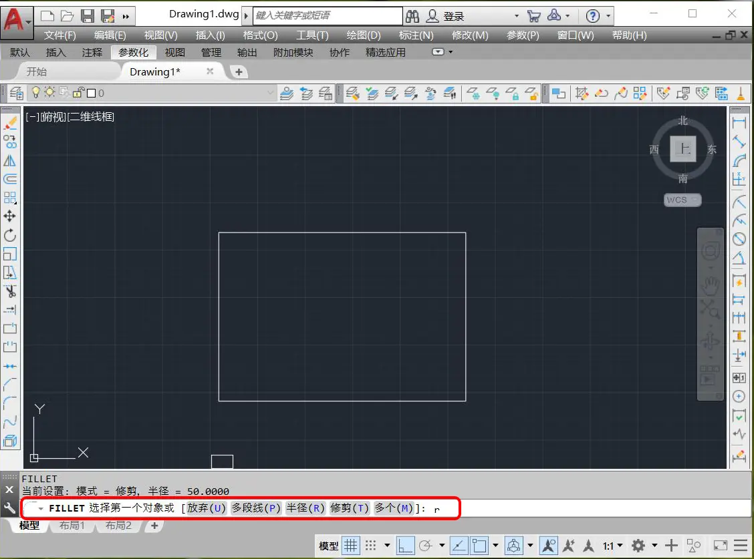
Task: Expand the layer list dropdown
Action: (270, 93)
